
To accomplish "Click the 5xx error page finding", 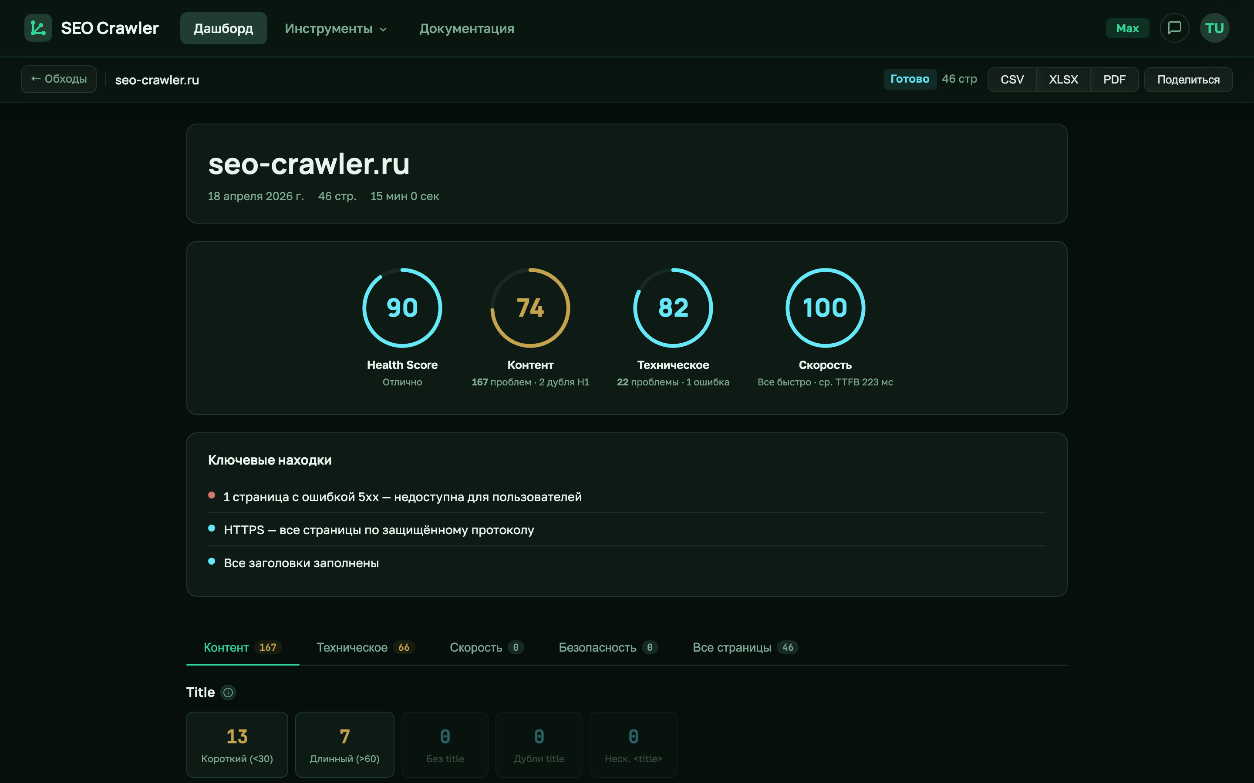I will (627, 497).
